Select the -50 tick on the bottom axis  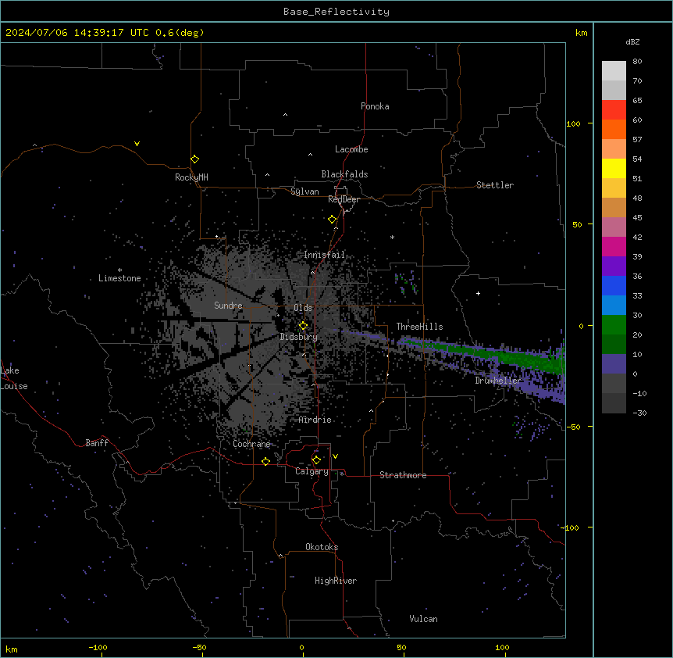coord(199,647)
